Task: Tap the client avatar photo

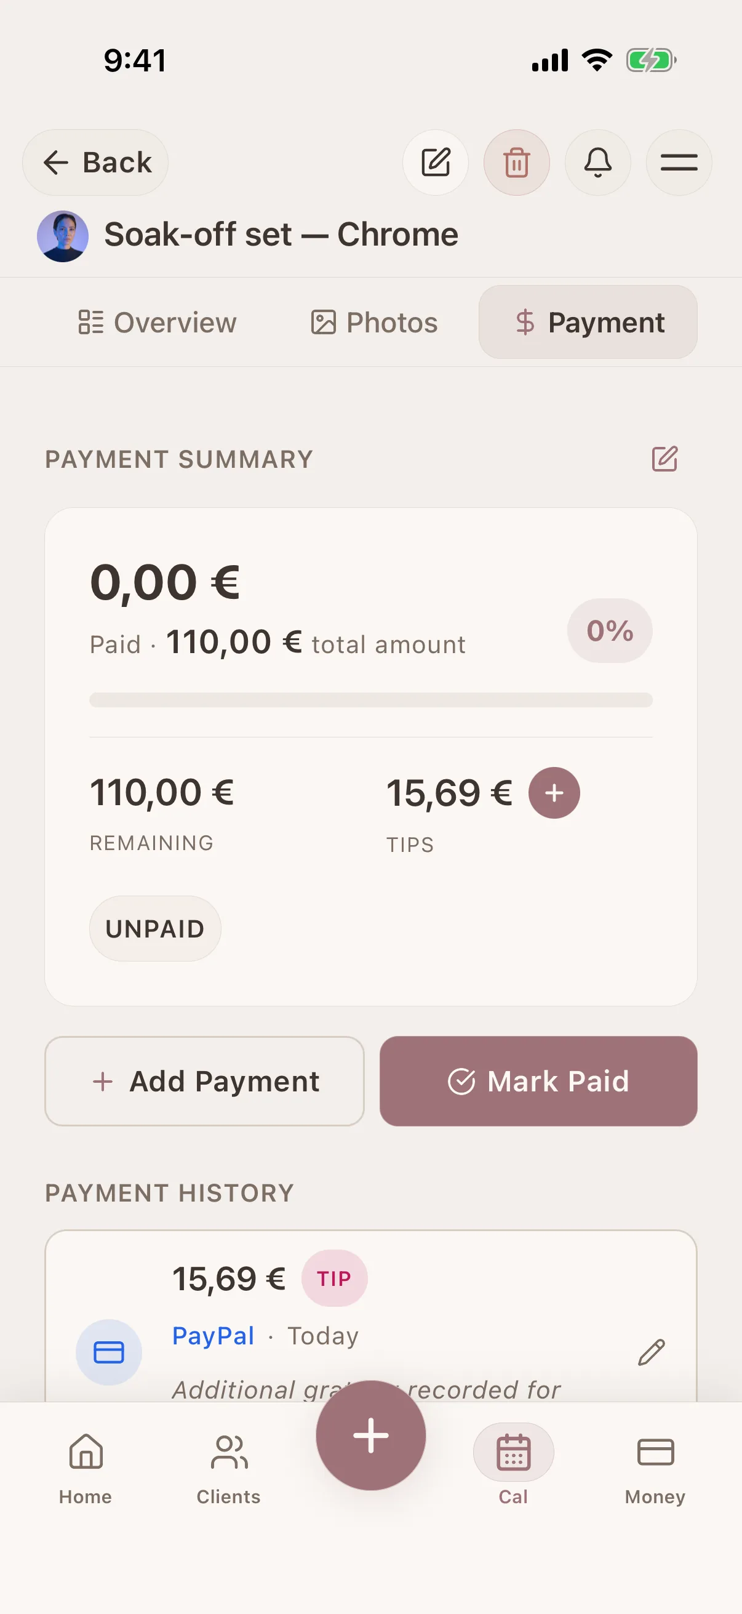Action: point(63,236)
